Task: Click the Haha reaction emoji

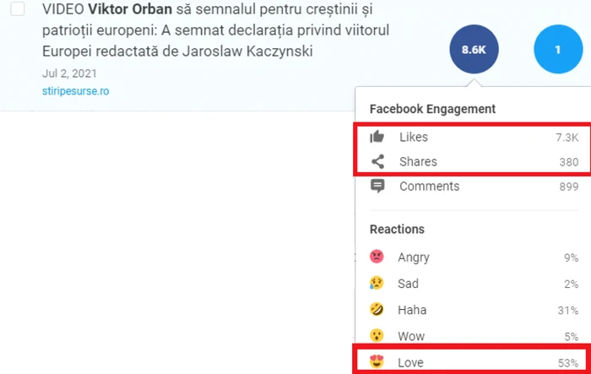Action: (377, 310)
